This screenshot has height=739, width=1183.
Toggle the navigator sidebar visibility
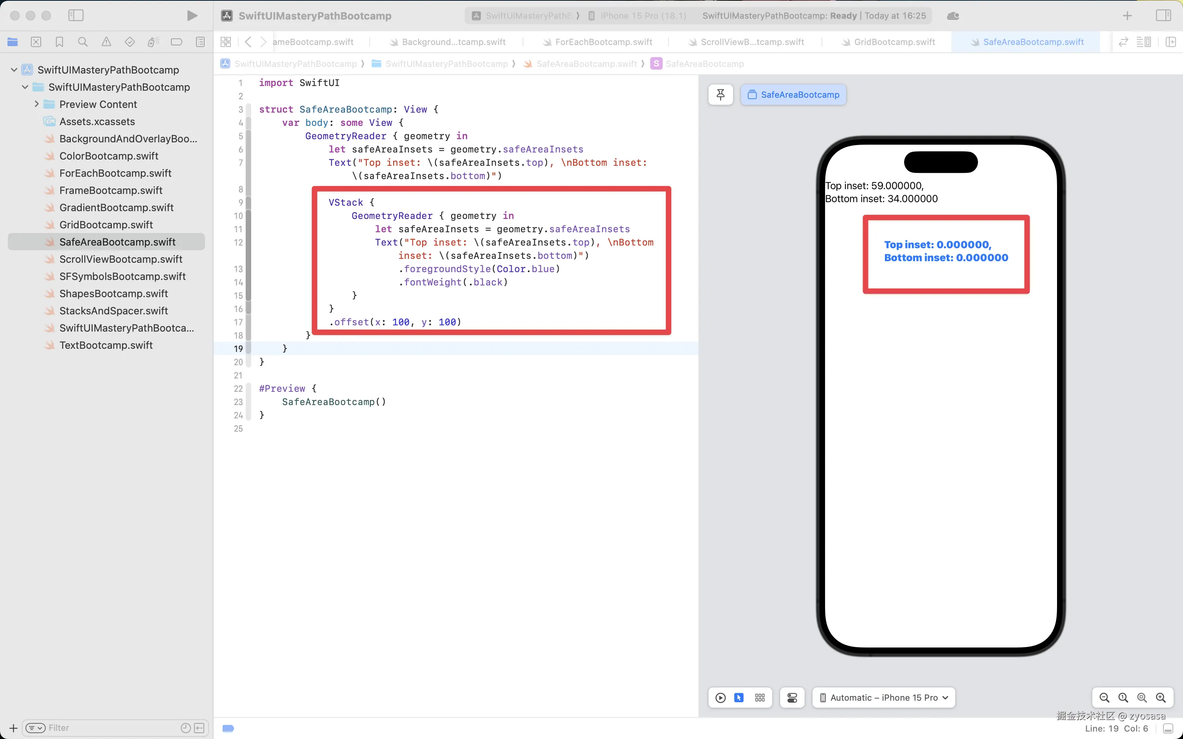tap(76, 16)
